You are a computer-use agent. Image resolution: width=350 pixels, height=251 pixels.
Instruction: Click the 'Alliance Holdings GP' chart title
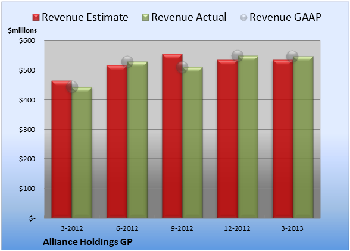[x=87, y=242]
